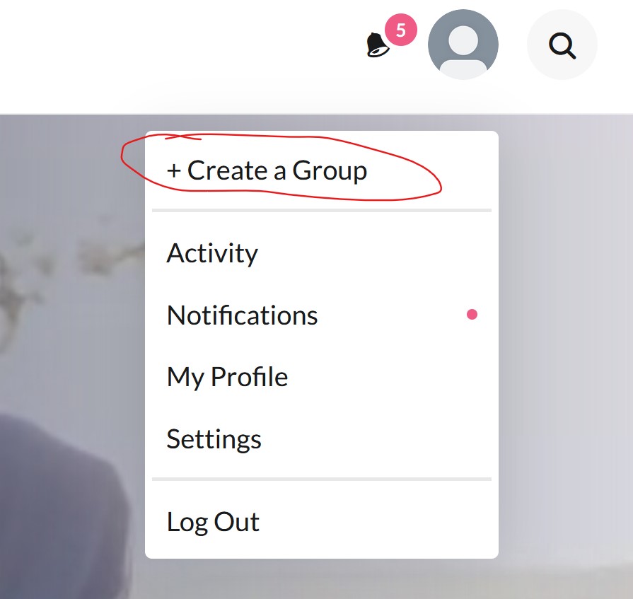Click the pink badge showing 5
Image resolution: width=633 pixels, height=599 pixels.
tap(400, 30)
